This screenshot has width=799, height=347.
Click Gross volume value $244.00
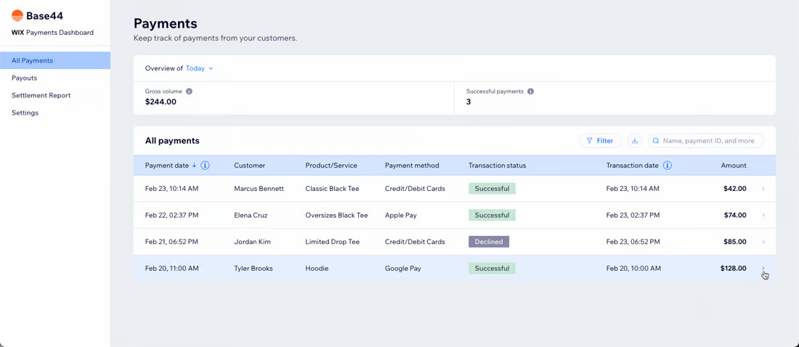[161, 102]
